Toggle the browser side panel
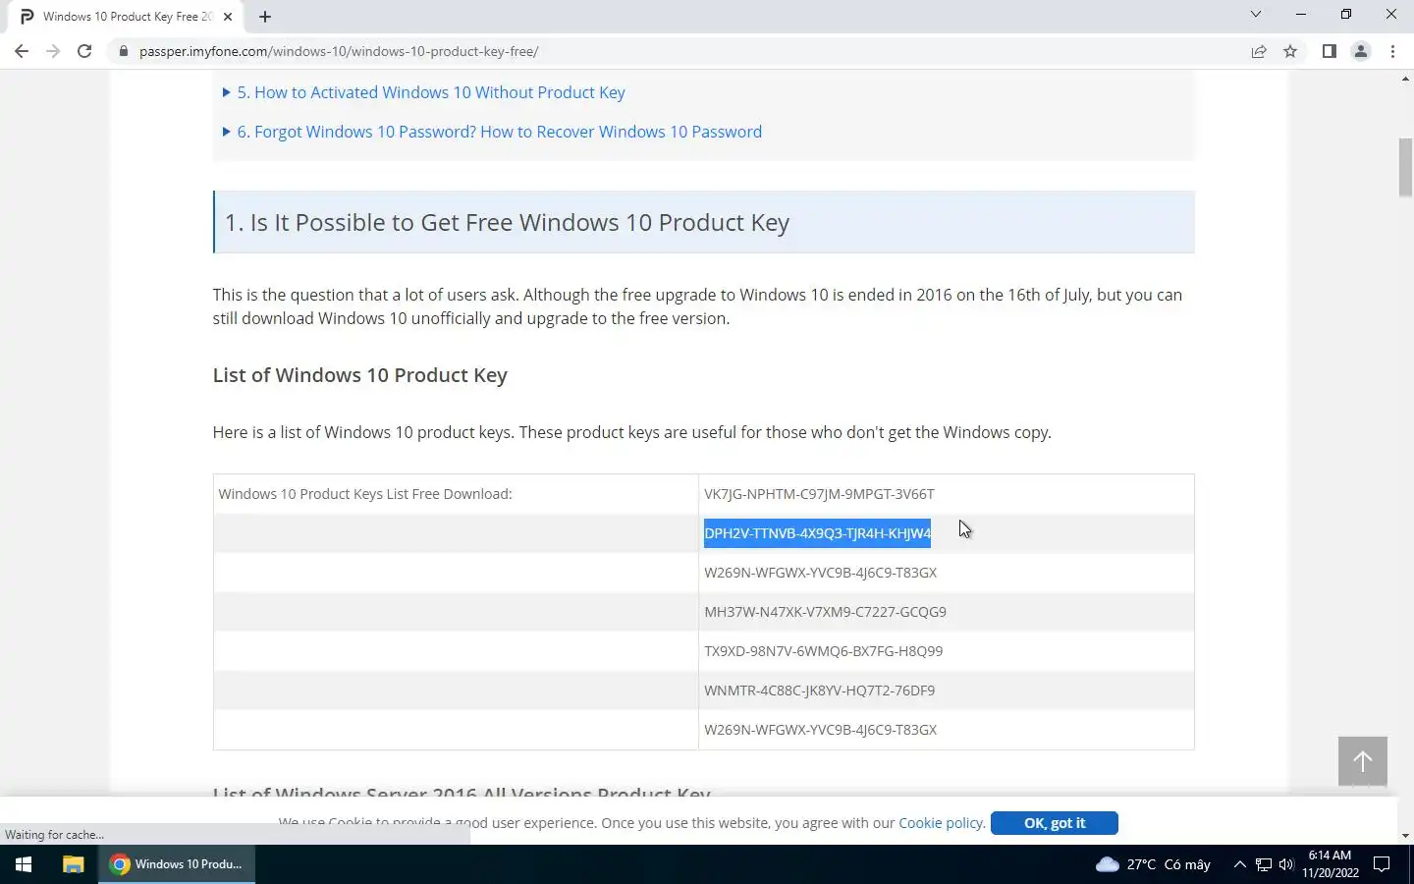 1329,51
